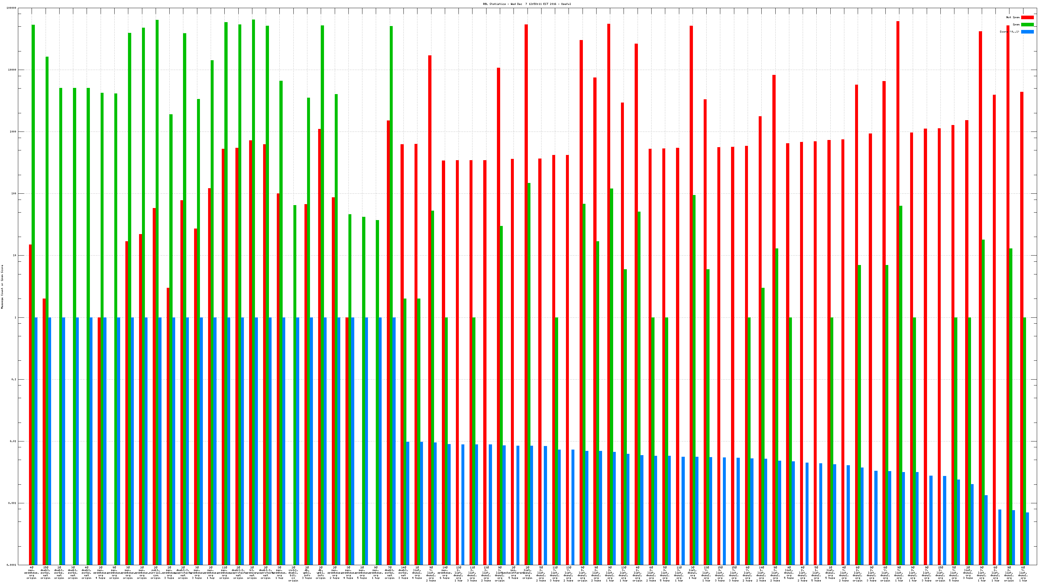Click the 100000 tick on the y-axis
This screenshot has width=1042, height=586.
[x=12, y=8]
